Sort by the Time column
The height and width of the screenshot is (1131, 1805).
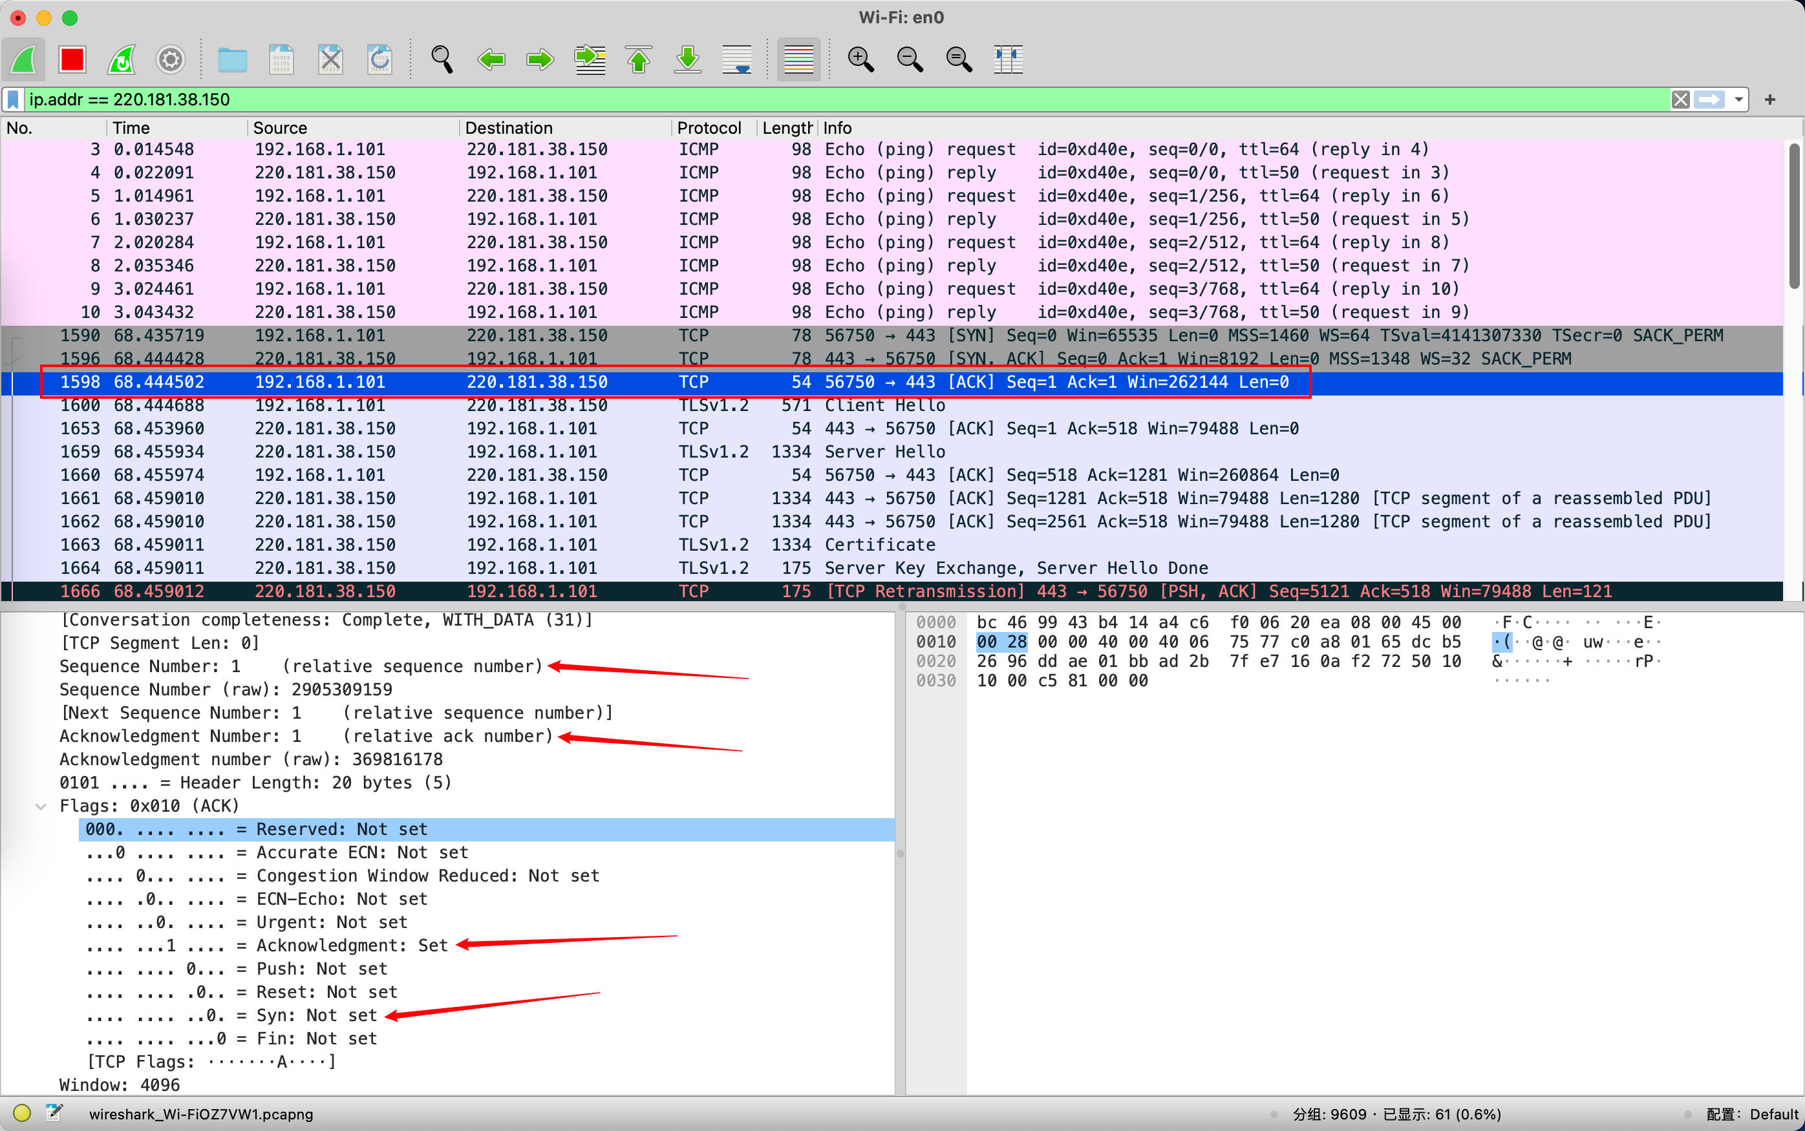tap(177, 128)
